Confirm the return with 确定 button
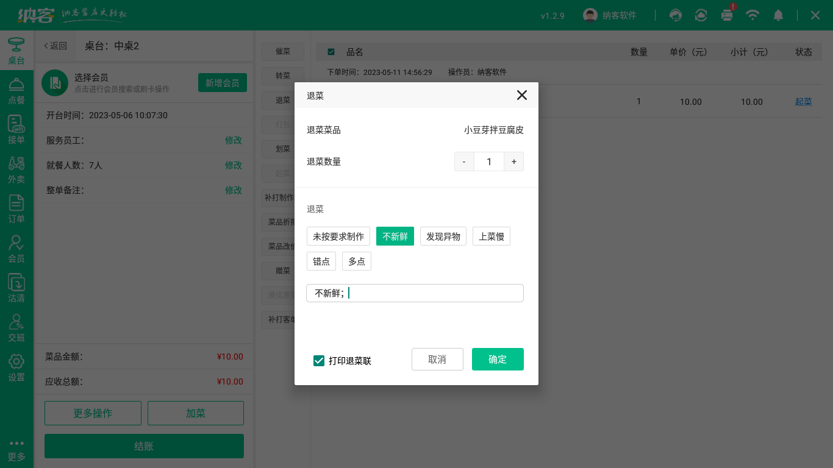Viewport: 833px width, 468px height. click(498, 359)
